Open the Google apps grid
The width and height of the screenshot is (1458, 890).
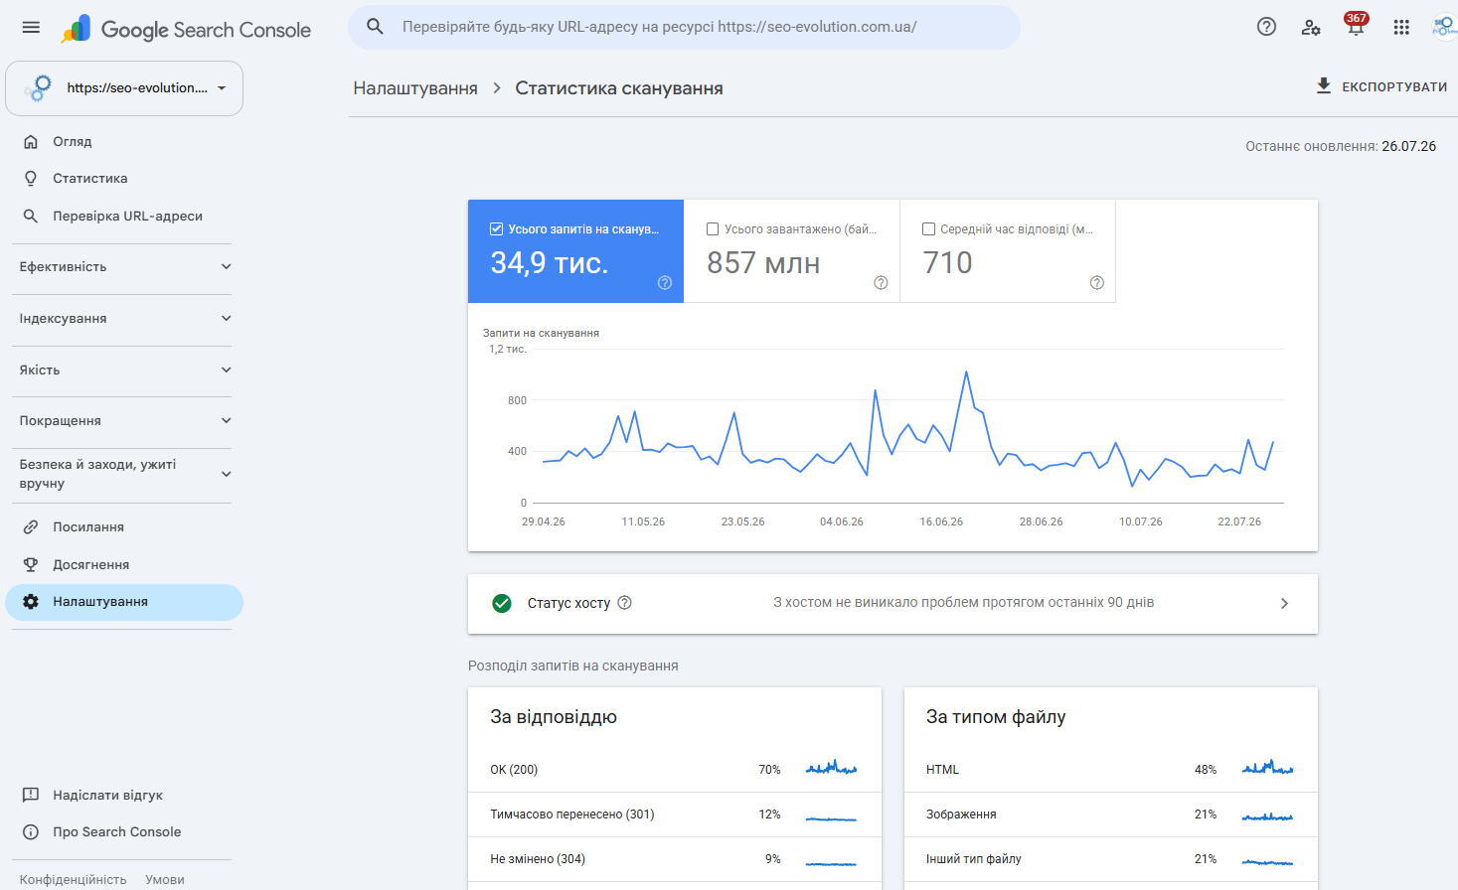1401,27
